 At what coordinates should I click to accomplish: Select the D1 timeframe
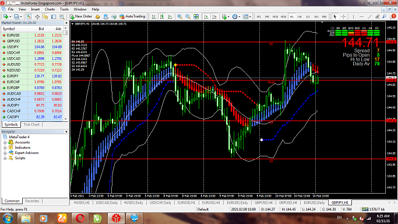308,17
